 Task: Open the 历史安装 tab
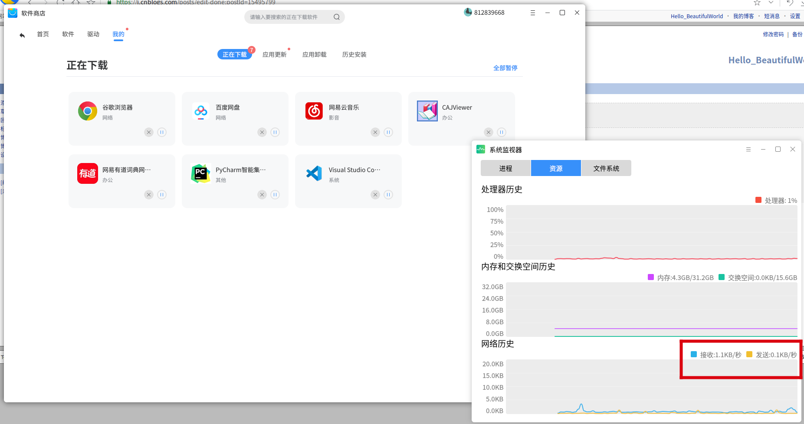click(354, 55)
